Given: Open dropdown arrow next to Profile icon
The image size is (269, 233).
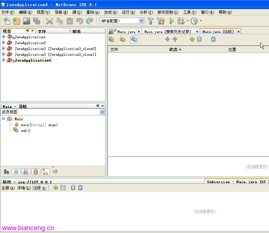Looking at the screenshot, I should point(201,21).
